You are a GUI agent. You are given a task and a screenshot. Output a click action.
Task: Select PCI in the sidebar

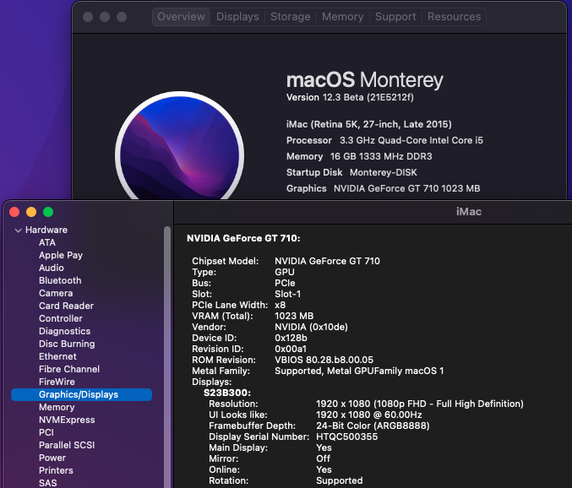click(46, 432)
